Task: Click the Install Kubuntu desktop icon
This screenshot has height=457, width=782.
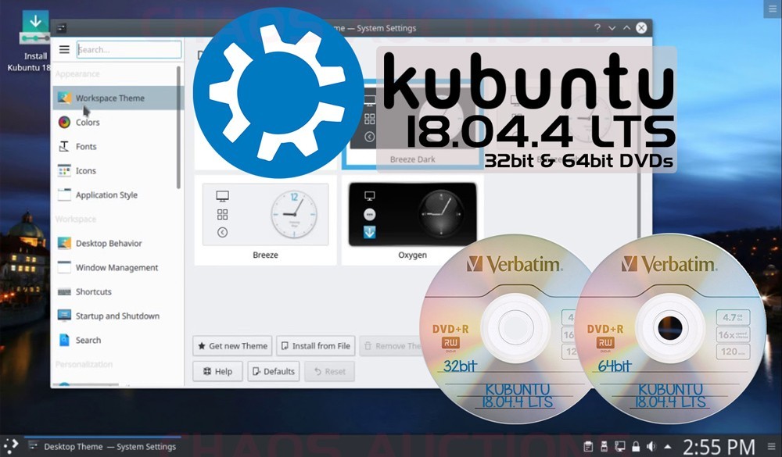Action: pyautogui.click(x=34, y=42)
